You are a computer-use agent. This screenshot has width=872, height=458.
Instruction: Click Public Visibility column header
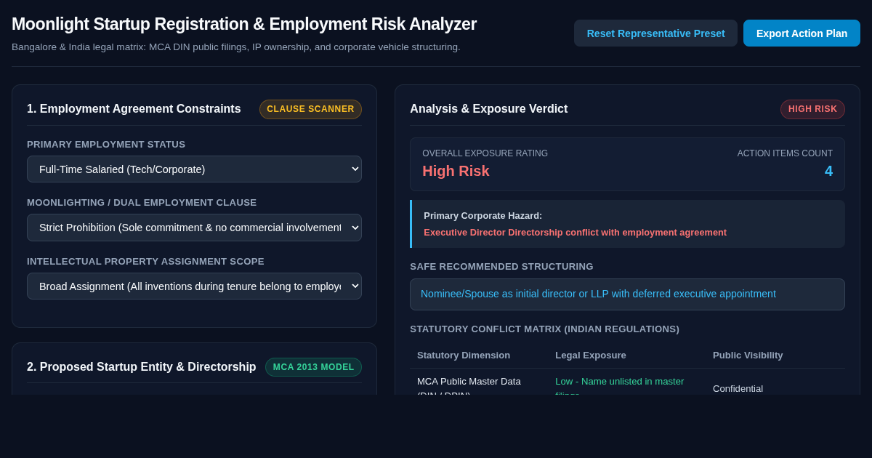pos(748,355)
